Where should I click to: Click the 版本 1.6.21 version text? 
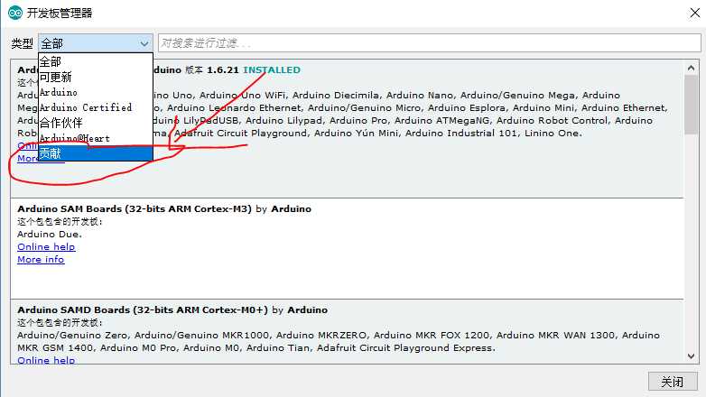point(211,69)
